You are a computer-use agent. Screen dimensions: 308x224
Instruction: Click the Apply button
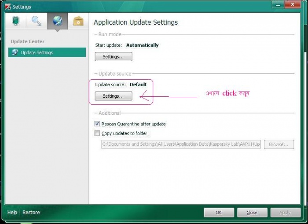point(285,213)
